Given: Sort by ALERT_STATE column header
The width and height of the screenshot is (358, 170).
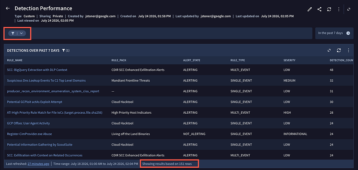Looking at the screenshot, I should pyautogui.click(x=192, y=60).
